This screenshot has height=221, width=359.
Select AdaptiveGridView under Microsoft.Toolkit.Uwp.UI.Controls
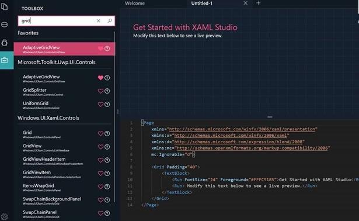[x=64, y=78]
